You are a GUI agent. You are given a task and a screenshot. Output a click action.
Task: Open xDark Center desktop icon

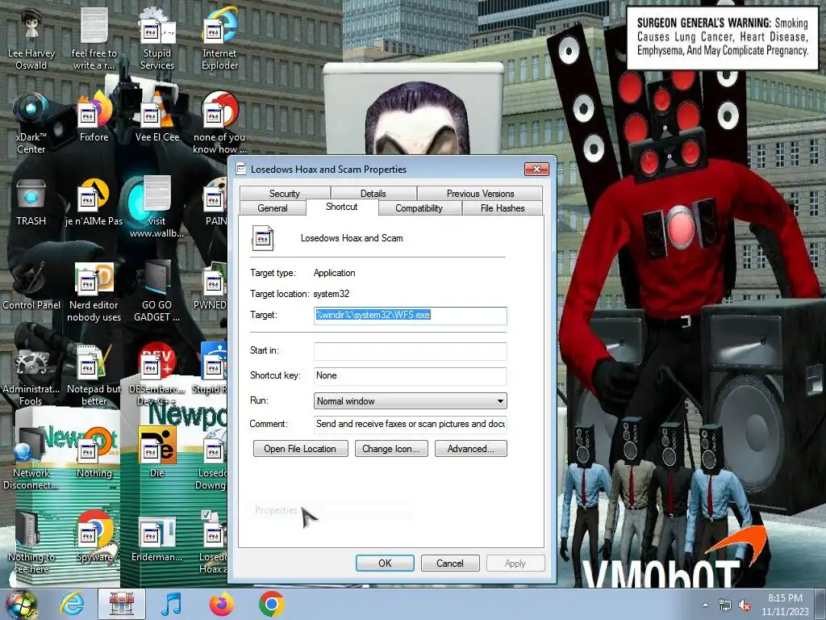(x=31, y=123)
